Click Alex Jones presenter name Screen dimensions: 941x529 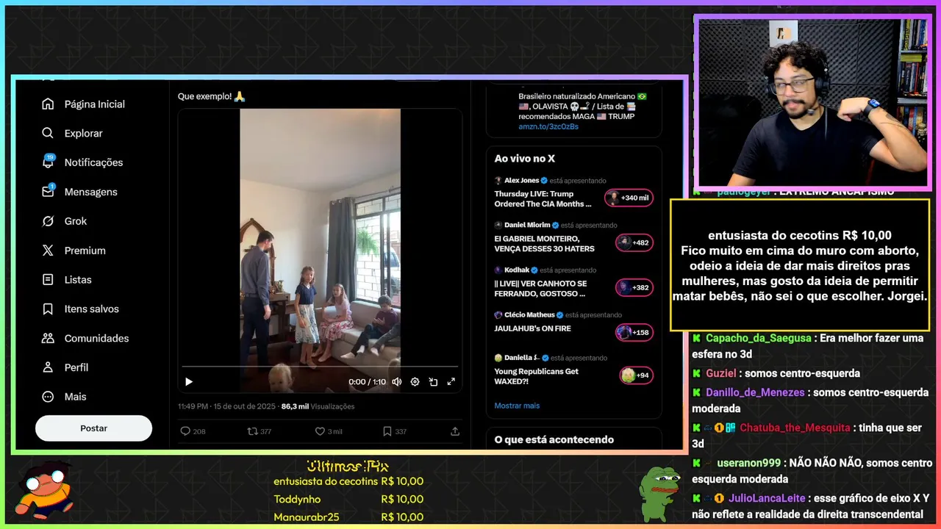[x=521, y=180]
